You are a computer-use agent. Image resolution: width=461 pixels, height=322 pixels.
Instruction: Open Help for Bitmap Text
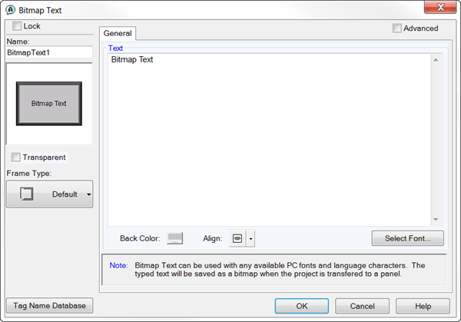(423, 306)
